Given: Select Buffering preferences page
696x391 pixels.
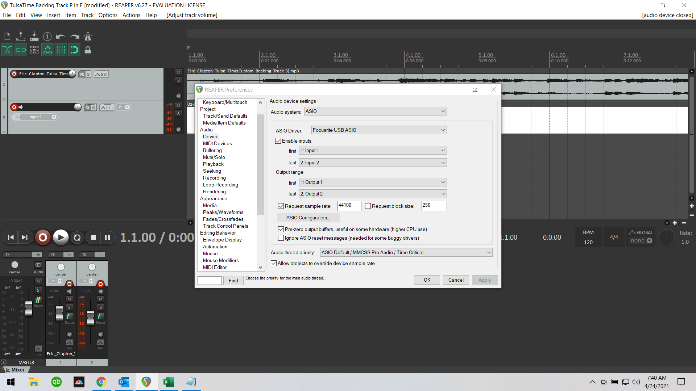Looking at the screenshot, I should (212, 150).
